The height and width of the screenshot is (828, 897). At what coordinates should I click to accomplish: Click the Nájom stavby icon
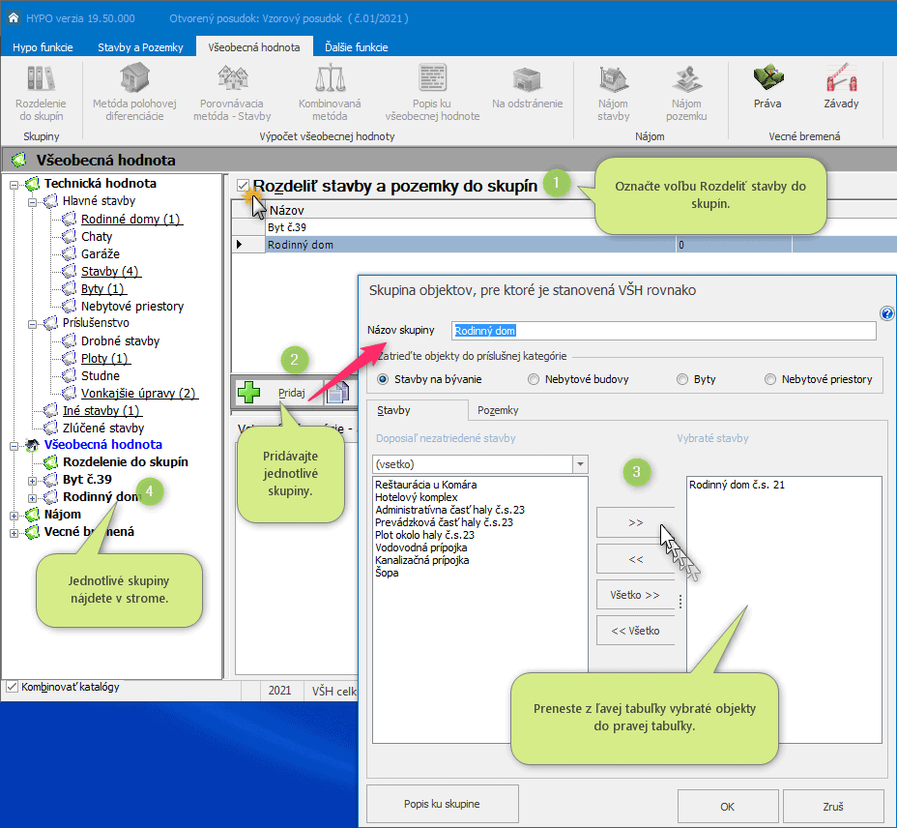613,79
